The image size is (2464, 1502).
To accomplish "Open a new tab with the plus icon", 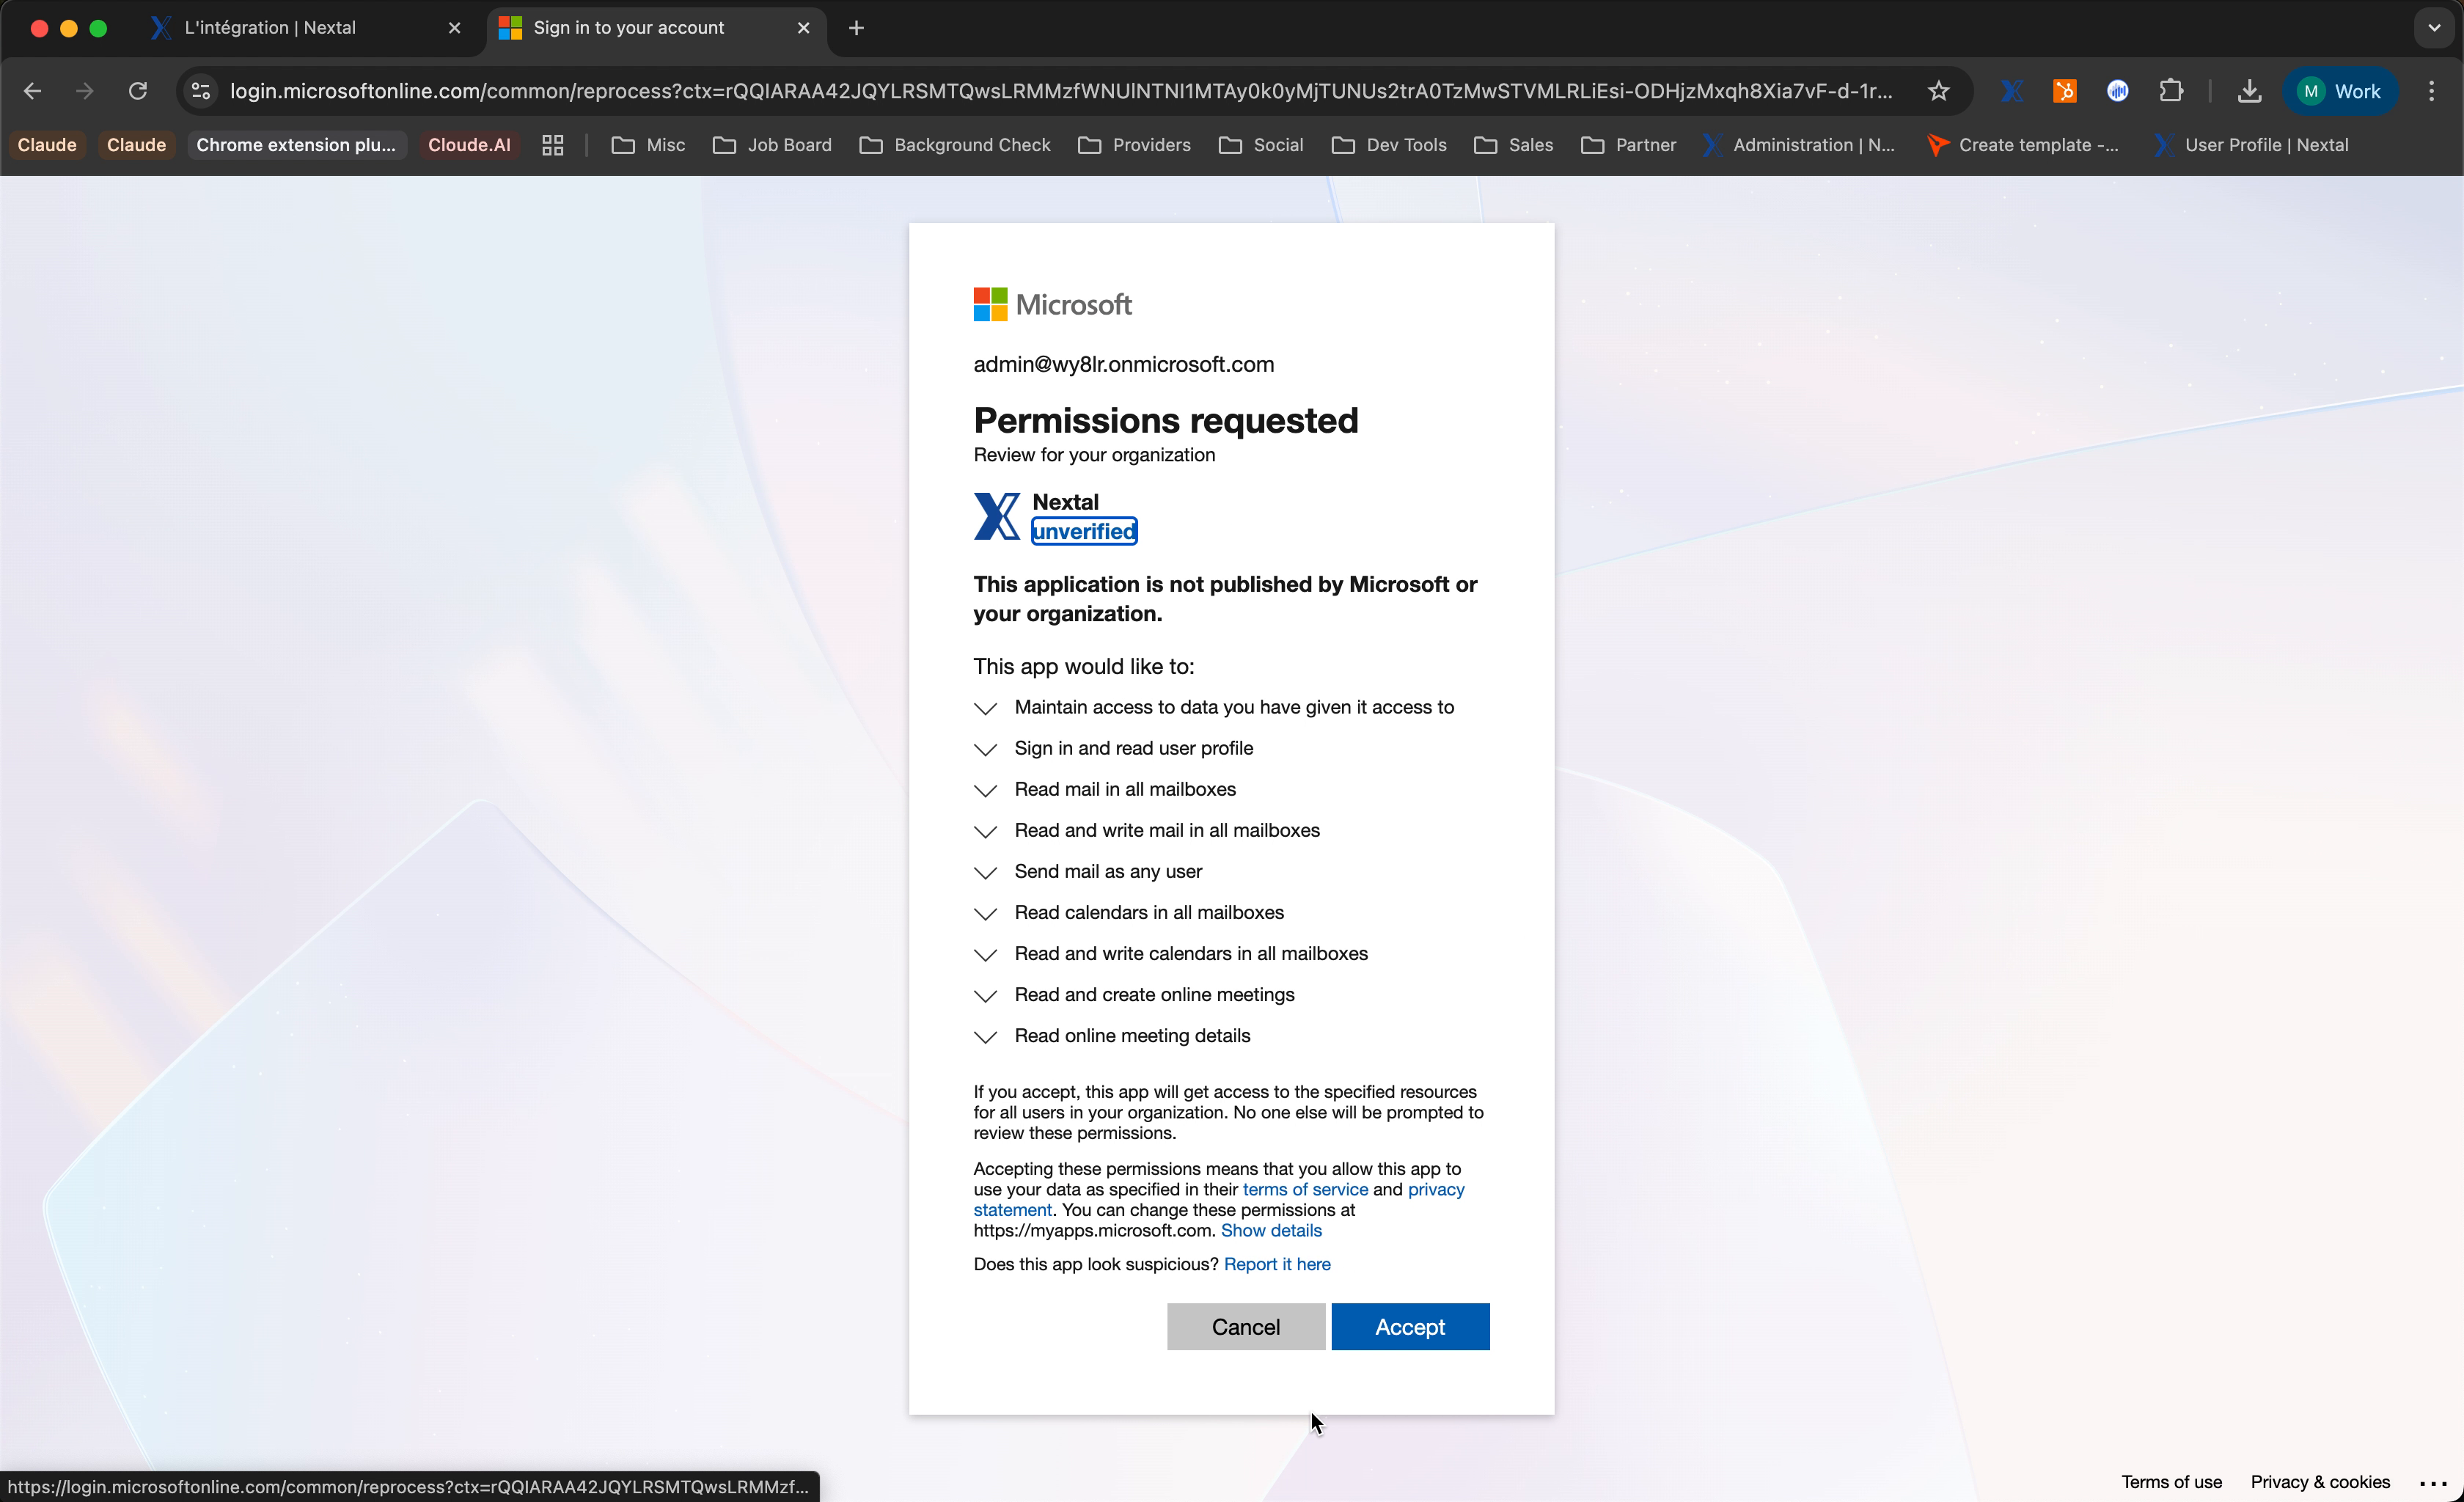I will pyautogui.click(x=856, y=28).
